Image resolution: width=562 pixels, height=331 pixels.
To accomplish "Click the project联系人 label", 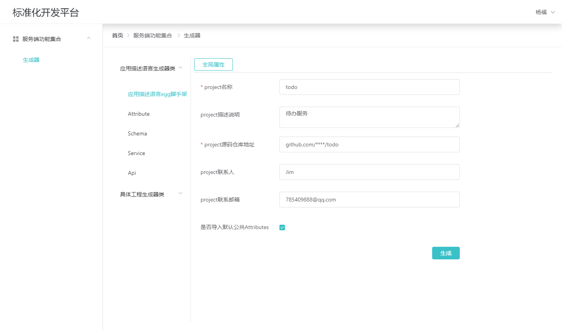I will [217, 172].
